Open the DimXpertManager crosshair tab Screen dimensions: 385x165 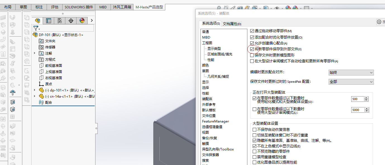coord(71,20)
